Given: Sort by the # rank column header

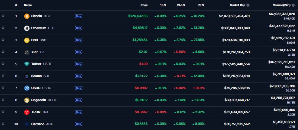Looking at the screenshot, I should [x=16, y=5].
